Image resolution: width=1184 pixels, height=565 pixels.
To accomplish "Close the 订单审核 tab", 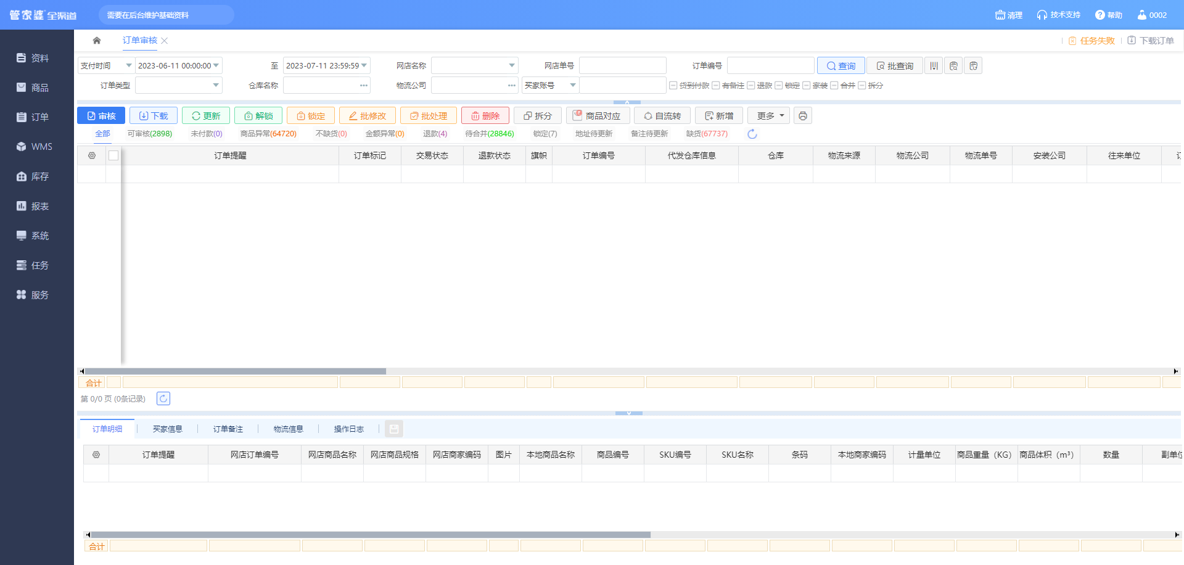I will (165, 41).
